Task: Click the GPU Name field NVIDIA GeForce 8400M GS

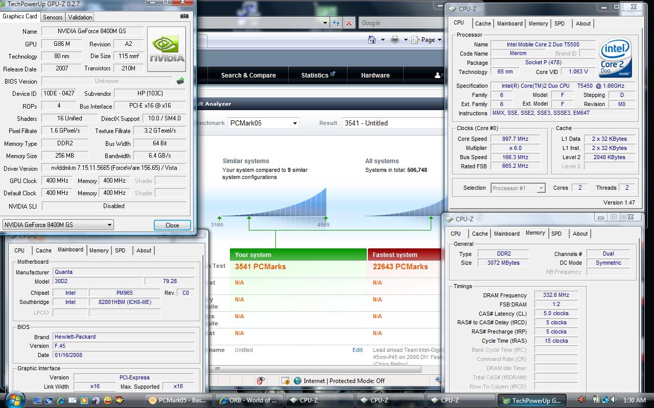Action: click(92, 31)
